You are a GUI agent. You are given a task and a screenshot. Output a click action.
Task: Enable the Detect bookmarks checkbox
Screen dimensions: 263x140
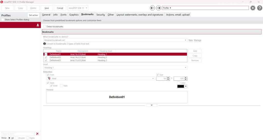[x=44, y=27]
